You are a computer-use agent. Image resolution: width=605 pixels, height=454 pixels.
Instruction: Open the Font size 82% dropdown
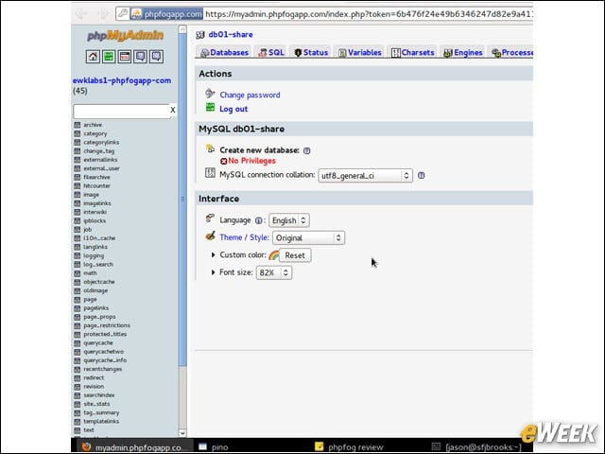[274, 272]
